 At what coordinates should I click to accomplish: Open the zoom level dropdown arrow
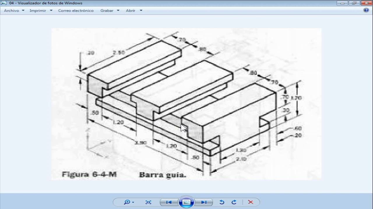[x=133, y=202]
